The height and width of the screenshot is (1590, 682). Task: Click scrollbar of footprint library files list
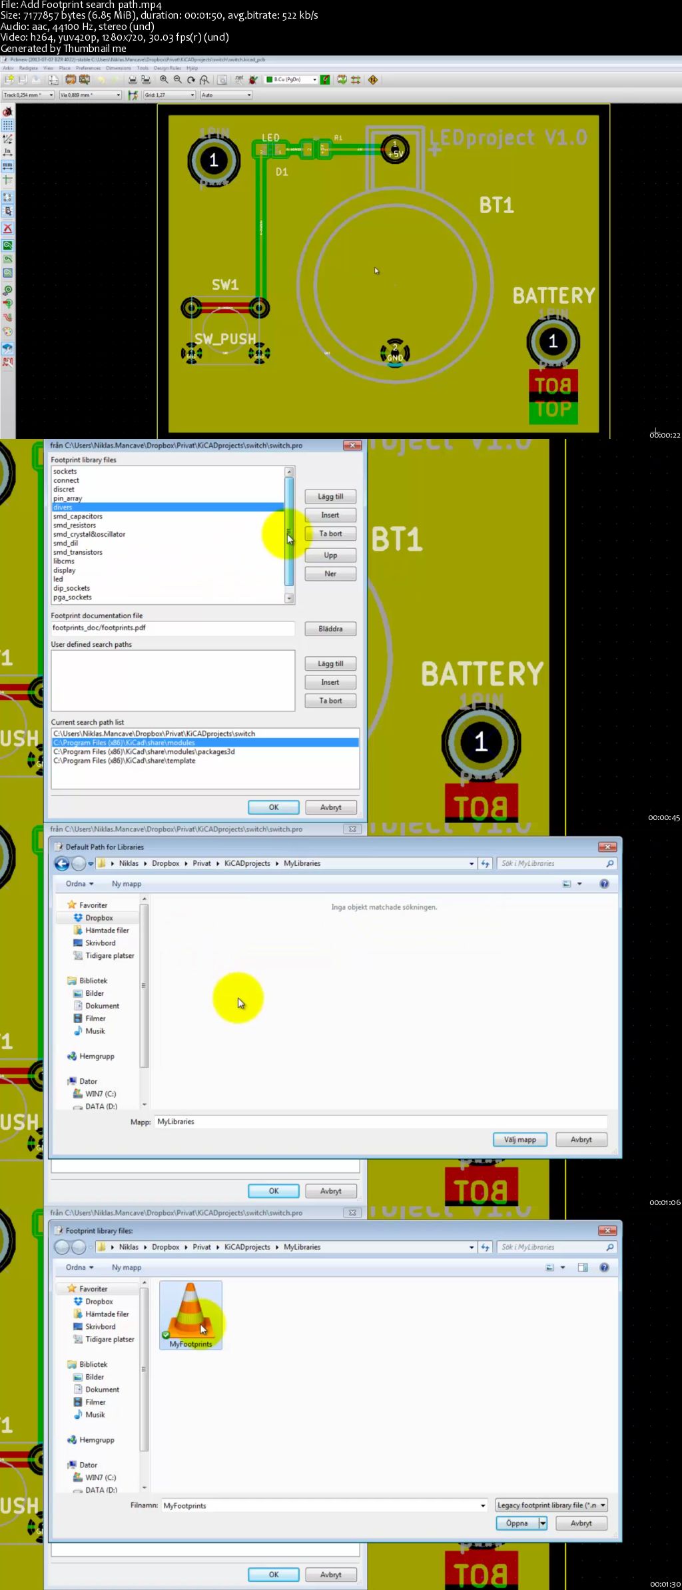tap(289, 535)
